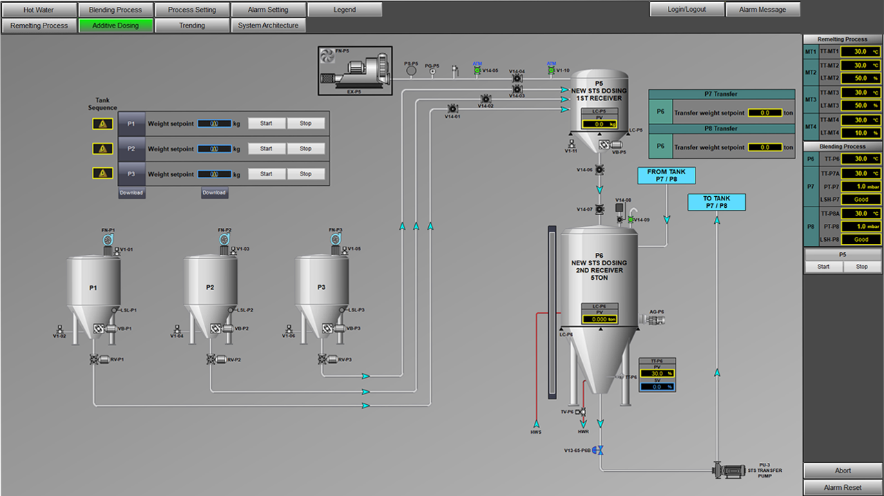This screenshot has height=496, width=884.
Task: Toggle the ATM valve V14-05
Action: coord(477,70)
